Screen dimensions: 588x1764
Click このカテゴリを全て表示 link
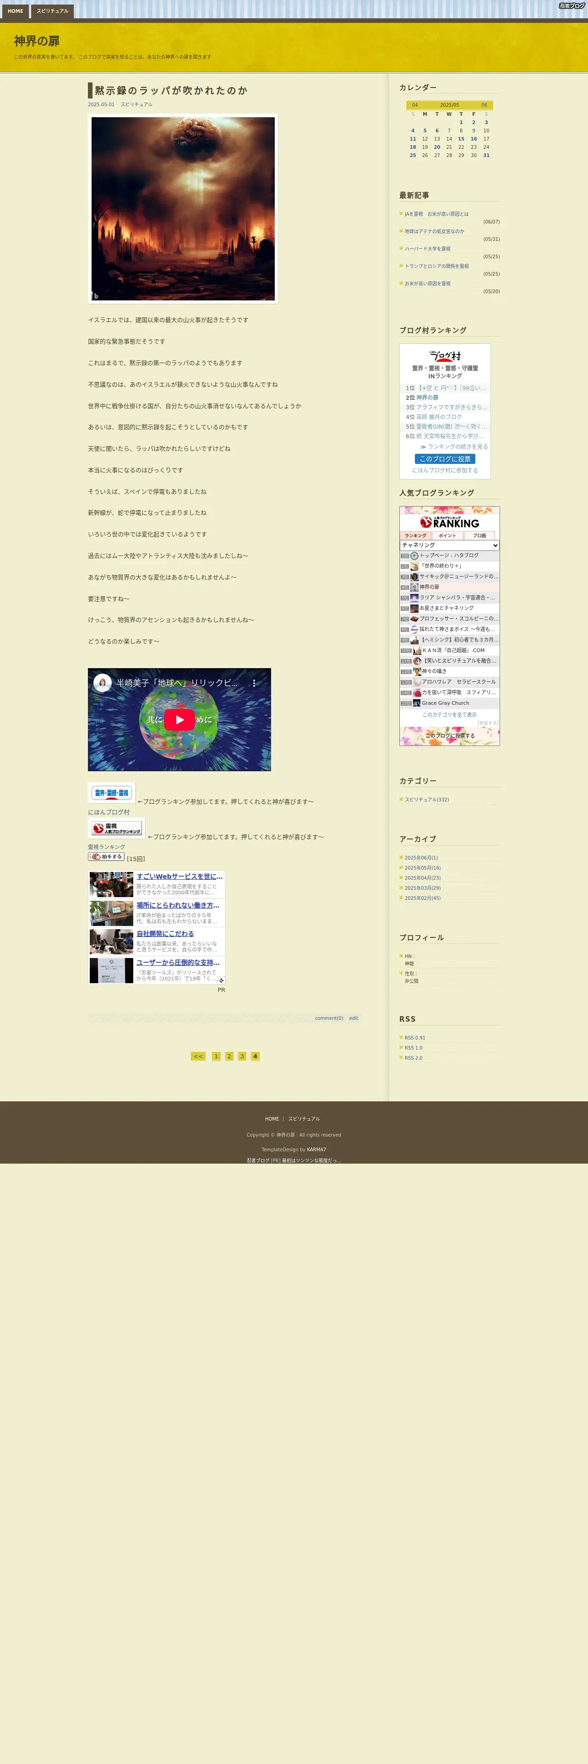tap(450, 715)
